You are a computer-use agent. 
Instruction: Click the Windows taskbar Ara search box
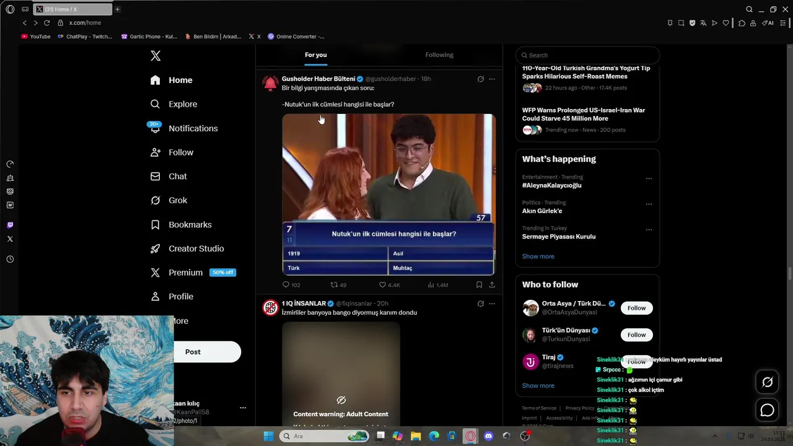click(x=323, y=436)
